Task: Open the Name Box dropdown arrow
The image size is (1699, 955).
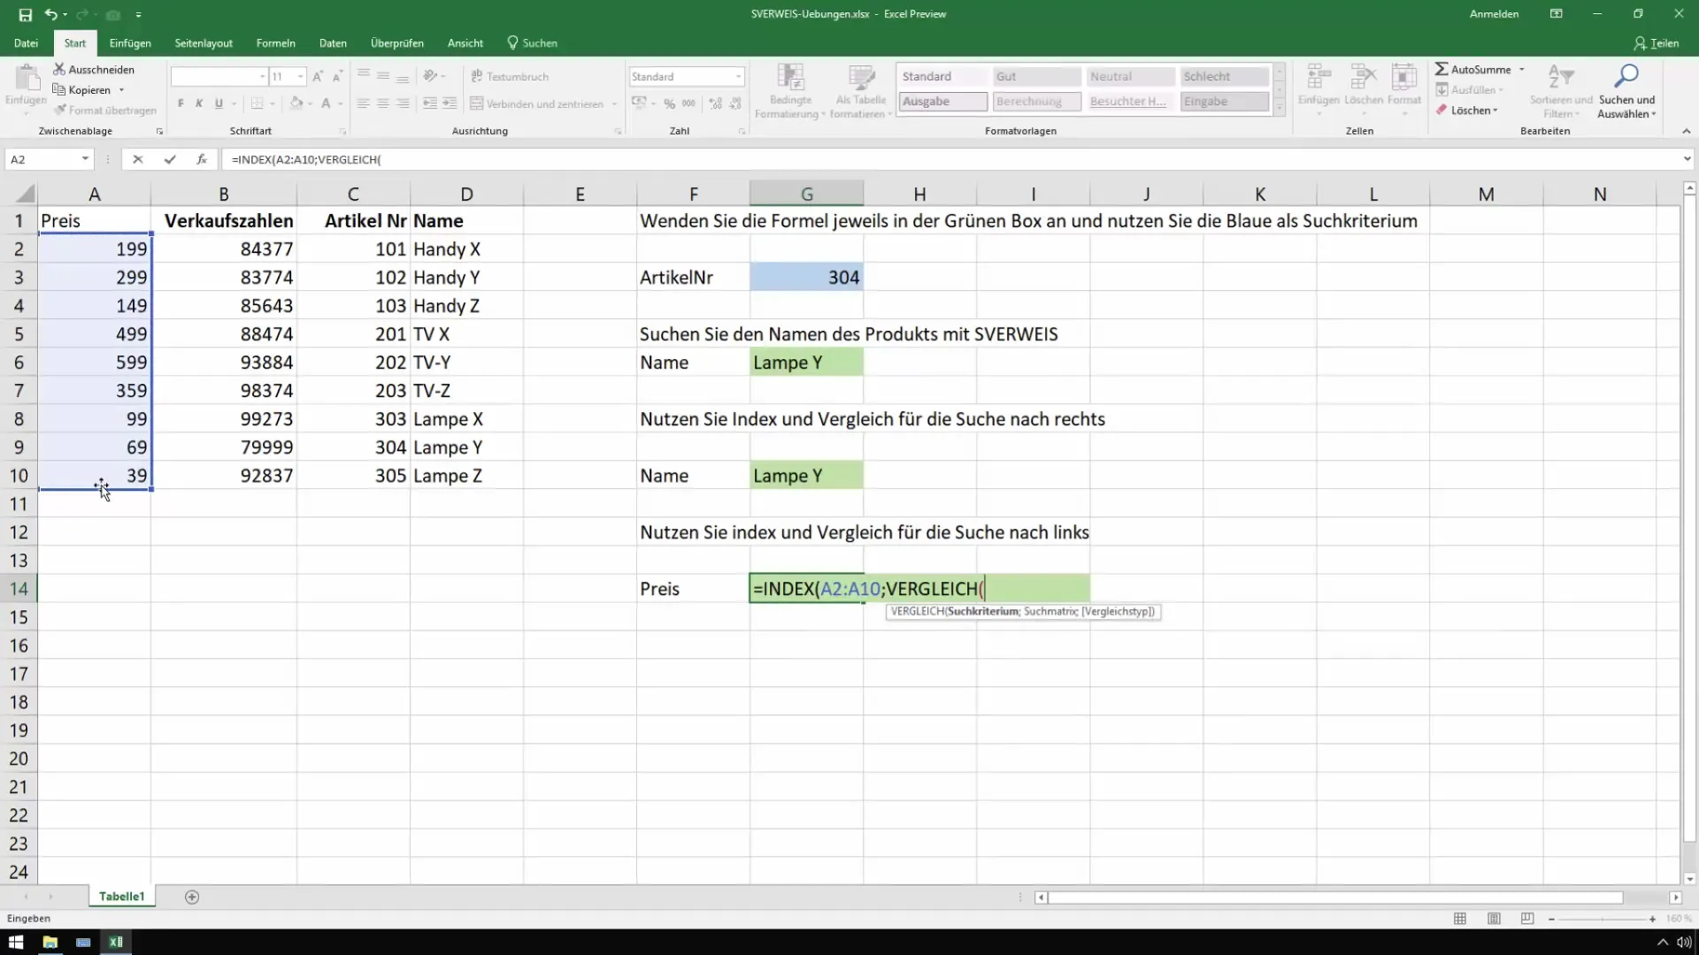Action: (x=85, y=159)
